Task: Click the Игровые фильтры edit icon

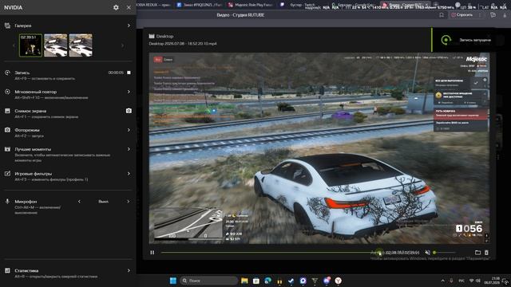Action: (7, 174)
